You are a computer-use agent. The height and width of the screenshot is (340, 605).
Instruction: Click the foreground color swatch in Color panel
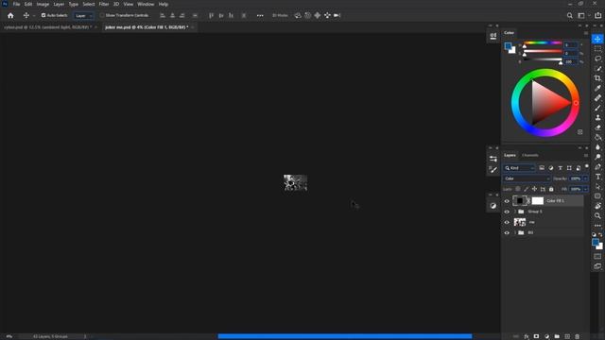(508, 46)
